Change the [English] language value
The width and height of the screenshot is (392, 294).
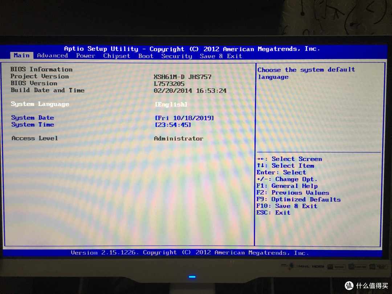[171, 105]
